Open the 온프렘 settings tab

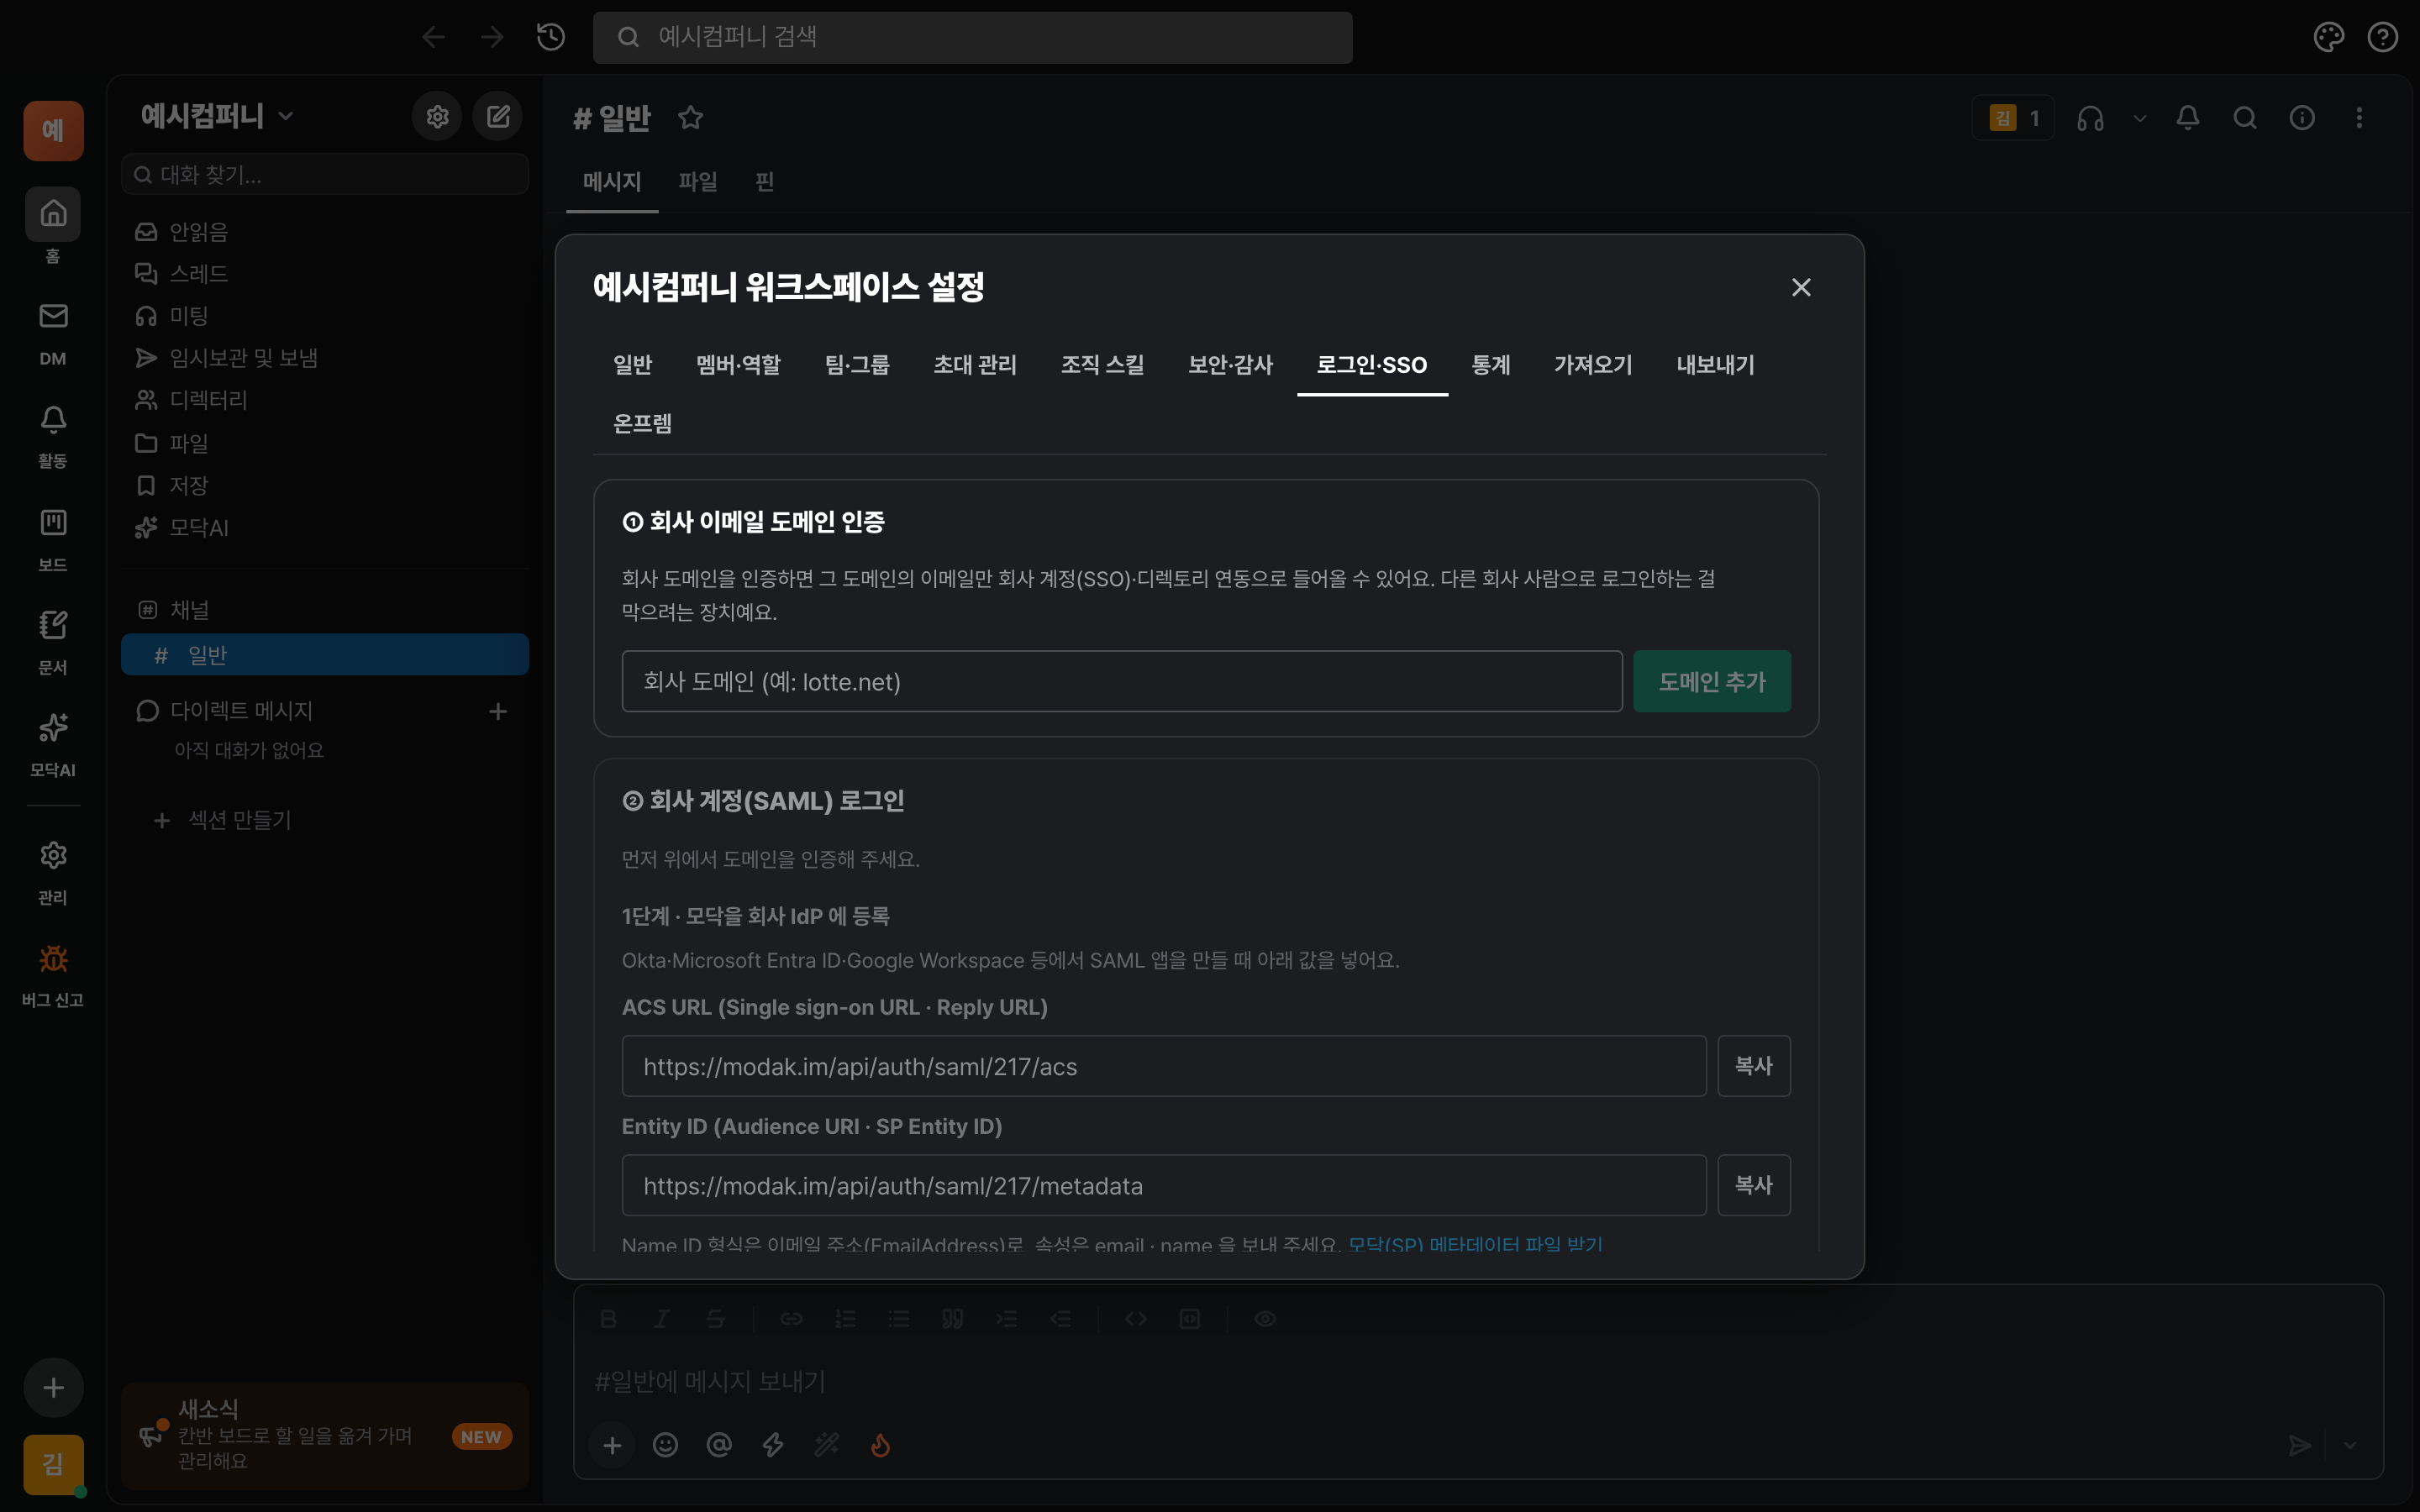pos(642,424)
